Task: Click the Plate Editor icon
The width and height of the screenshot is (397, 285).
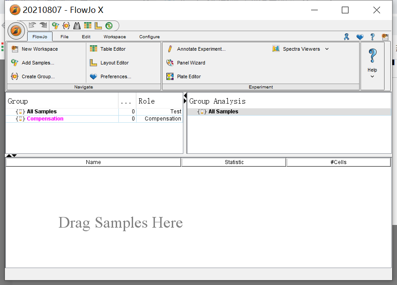Action: coord(170,76)
